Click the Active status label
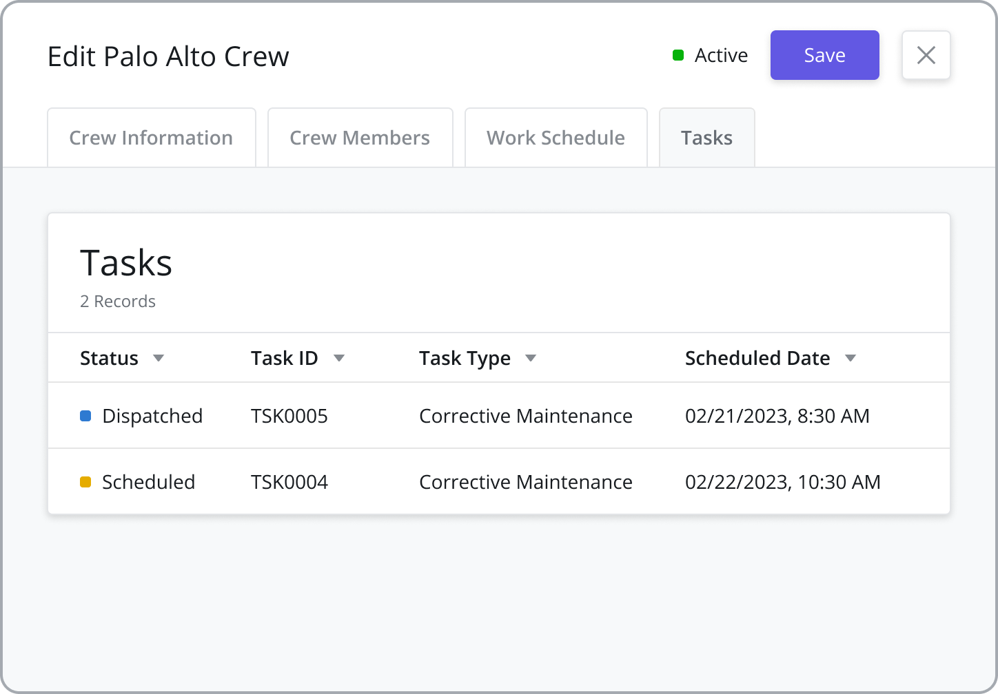Image resolution: width=998 pixels, height=694 pixels. click(x=721, y=55)
